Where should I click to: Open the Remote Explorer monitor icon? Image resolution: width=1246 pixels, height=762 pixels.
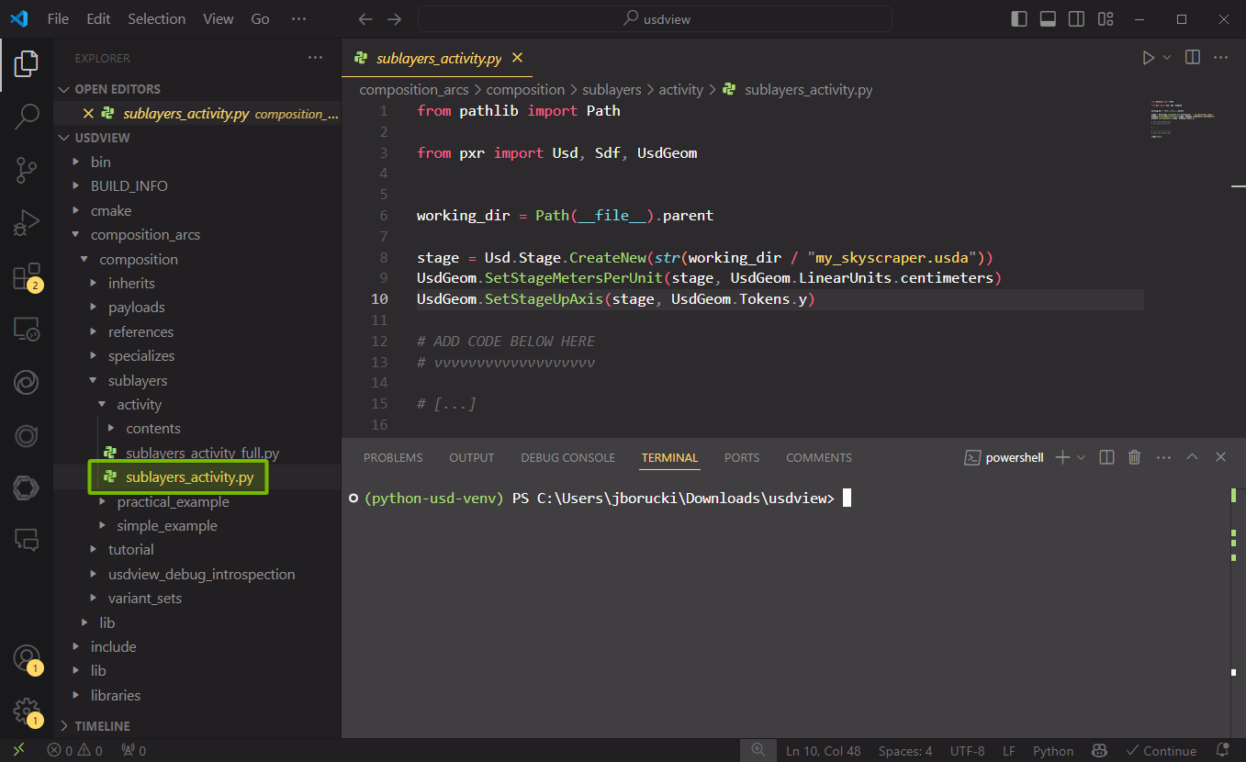point(27,329)
